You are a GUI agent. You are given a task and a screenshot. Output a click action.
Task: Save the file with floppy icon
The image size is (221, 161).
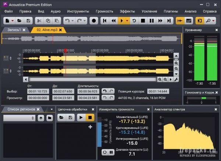click(x=28, y=21)
